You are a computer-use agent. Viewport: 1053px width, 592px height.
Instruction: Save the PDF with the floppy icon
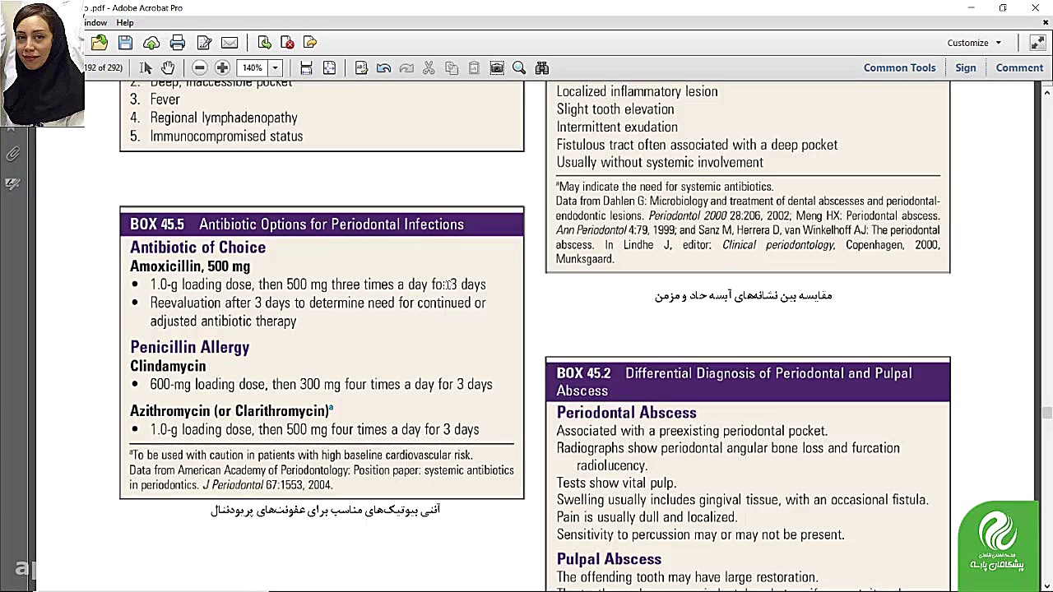[125, 43]
